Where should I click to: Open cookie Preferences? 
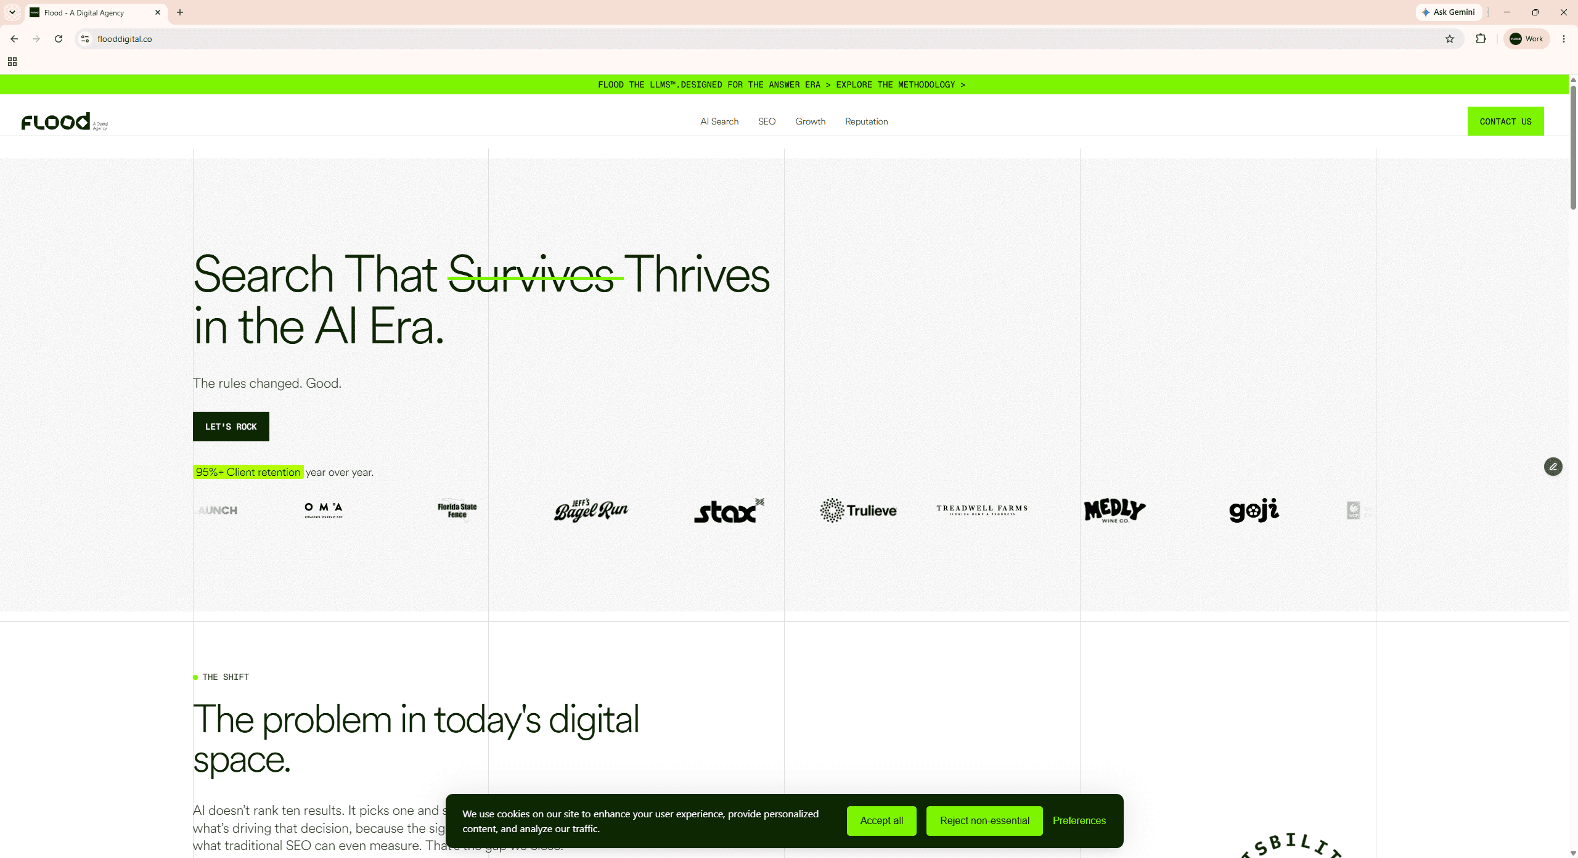(1079, 821)
